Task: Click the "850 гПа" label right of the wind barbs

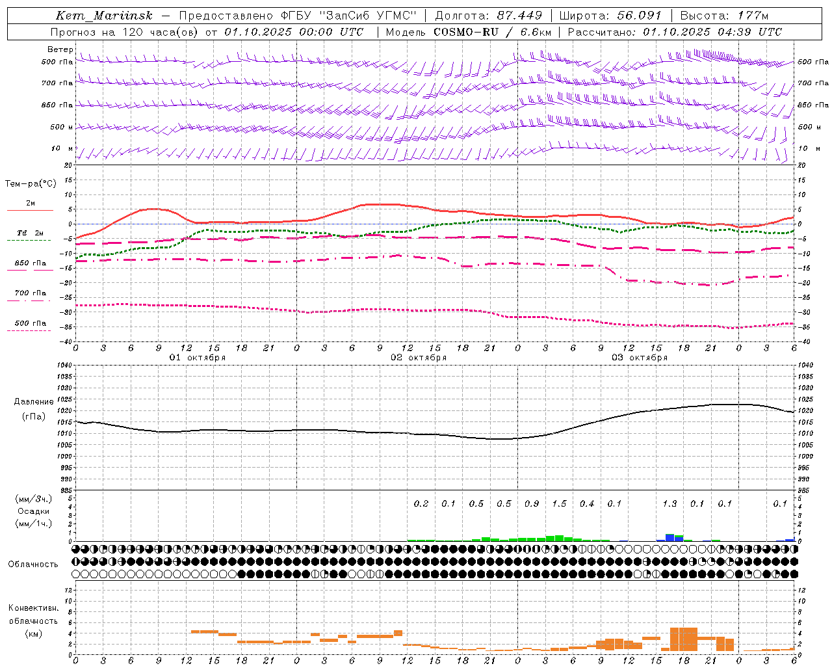Action: 812,105
